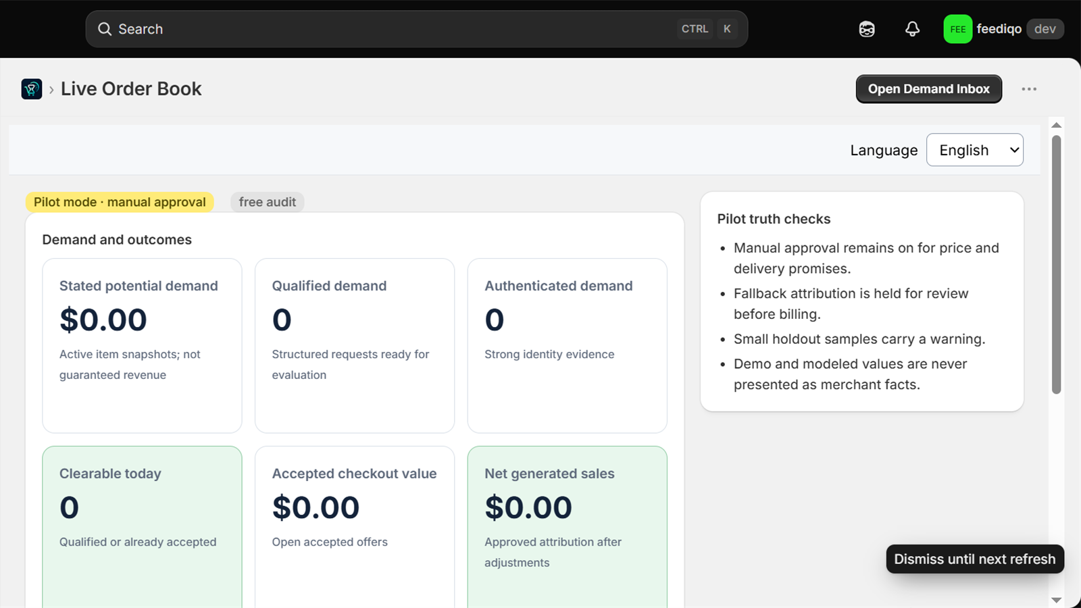Viewport: 1081px width, 608px height.
Task: Click the CTRL shortcut key badge
Action: pyautogui.click(x=695, y=29)
